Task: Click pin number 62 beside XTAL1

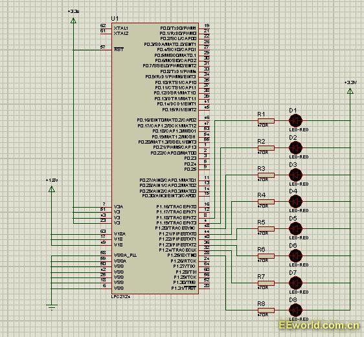Action: click(103, 26)
